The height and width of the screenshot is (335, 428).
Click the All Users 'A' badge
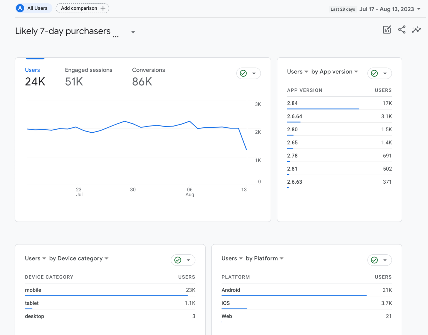tap(20, 8)
